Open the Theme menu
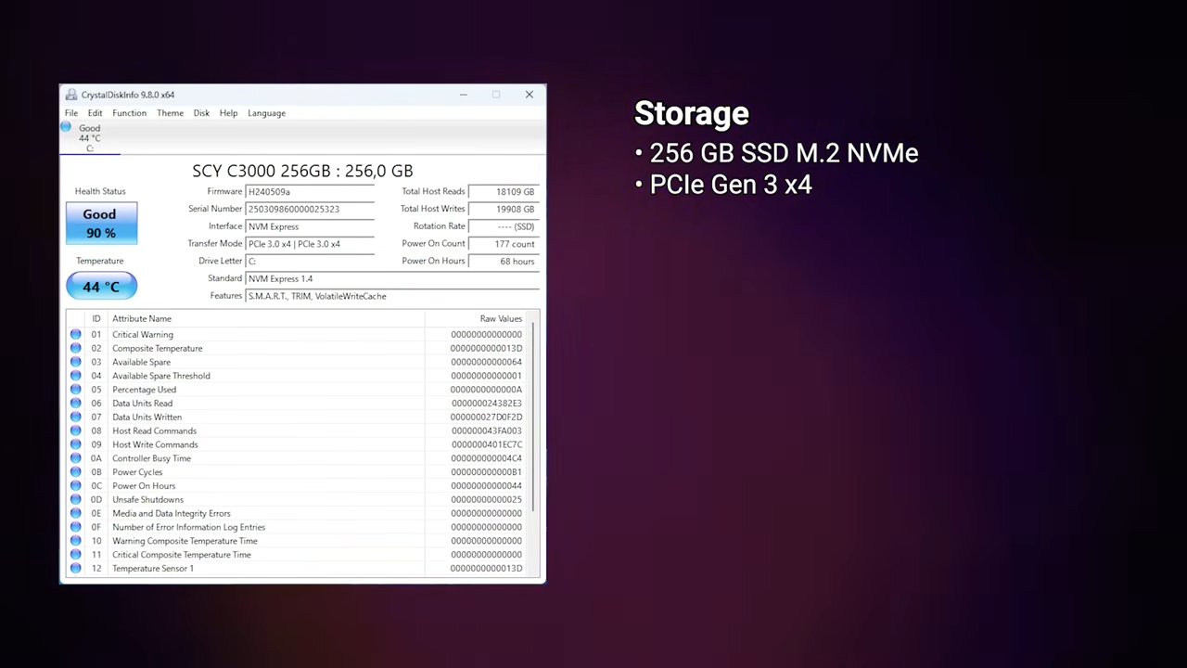Screen dimensions: 1187x668 (170, 113)
